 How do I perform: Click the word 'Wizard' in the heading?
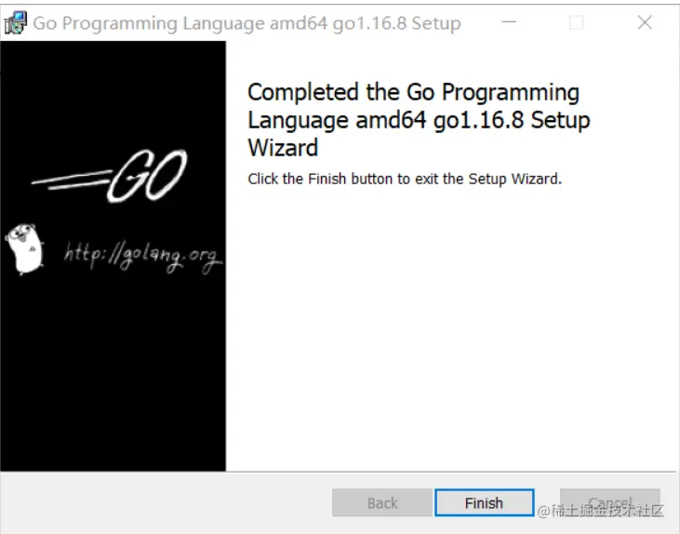pos(283,148)
